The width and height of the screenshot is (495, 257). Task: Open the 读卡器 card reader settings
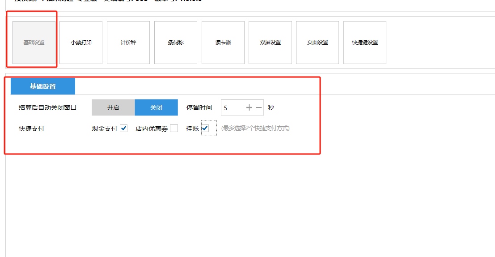point(223,43)
